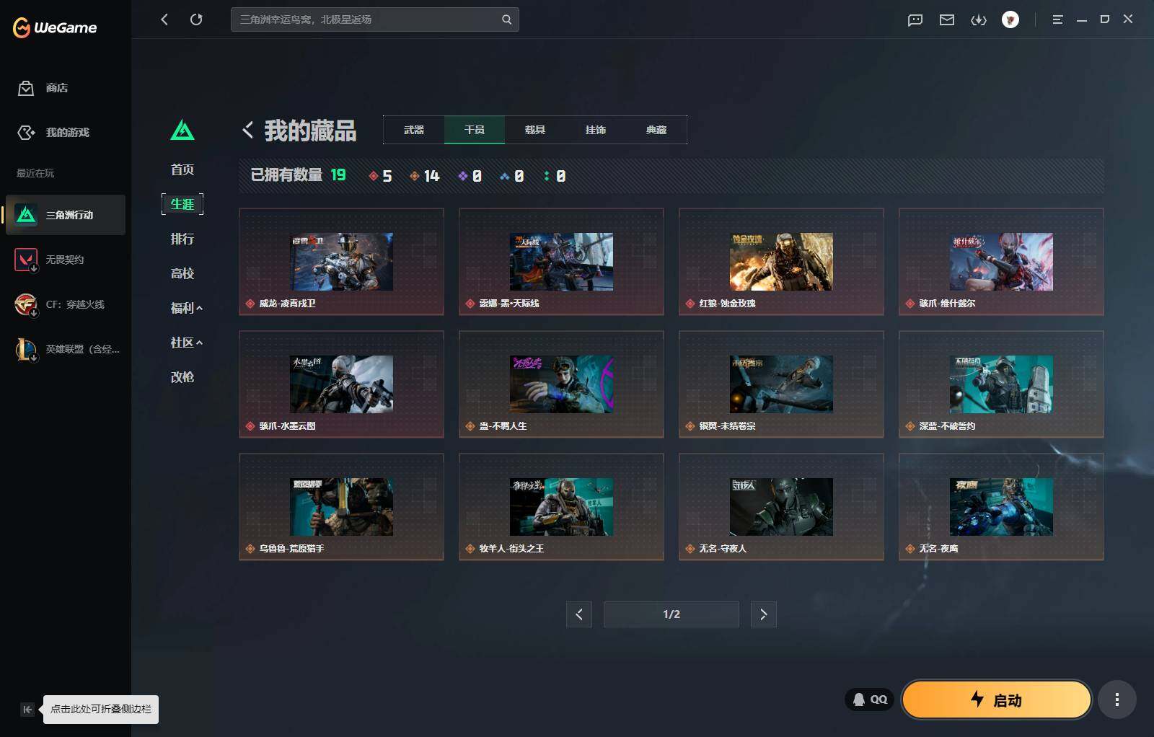1154x737 pixels.
Task: Click the 已拥有数量 19 count text
Action: [x=298, y=175]
